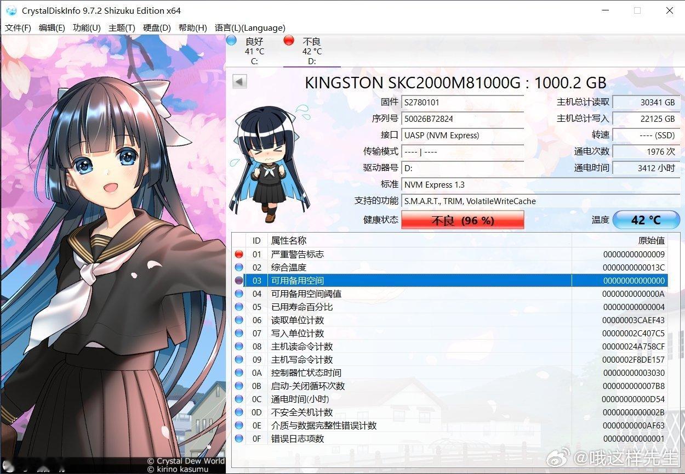Click the 通电次数 value 1976 次

point(646,151)
